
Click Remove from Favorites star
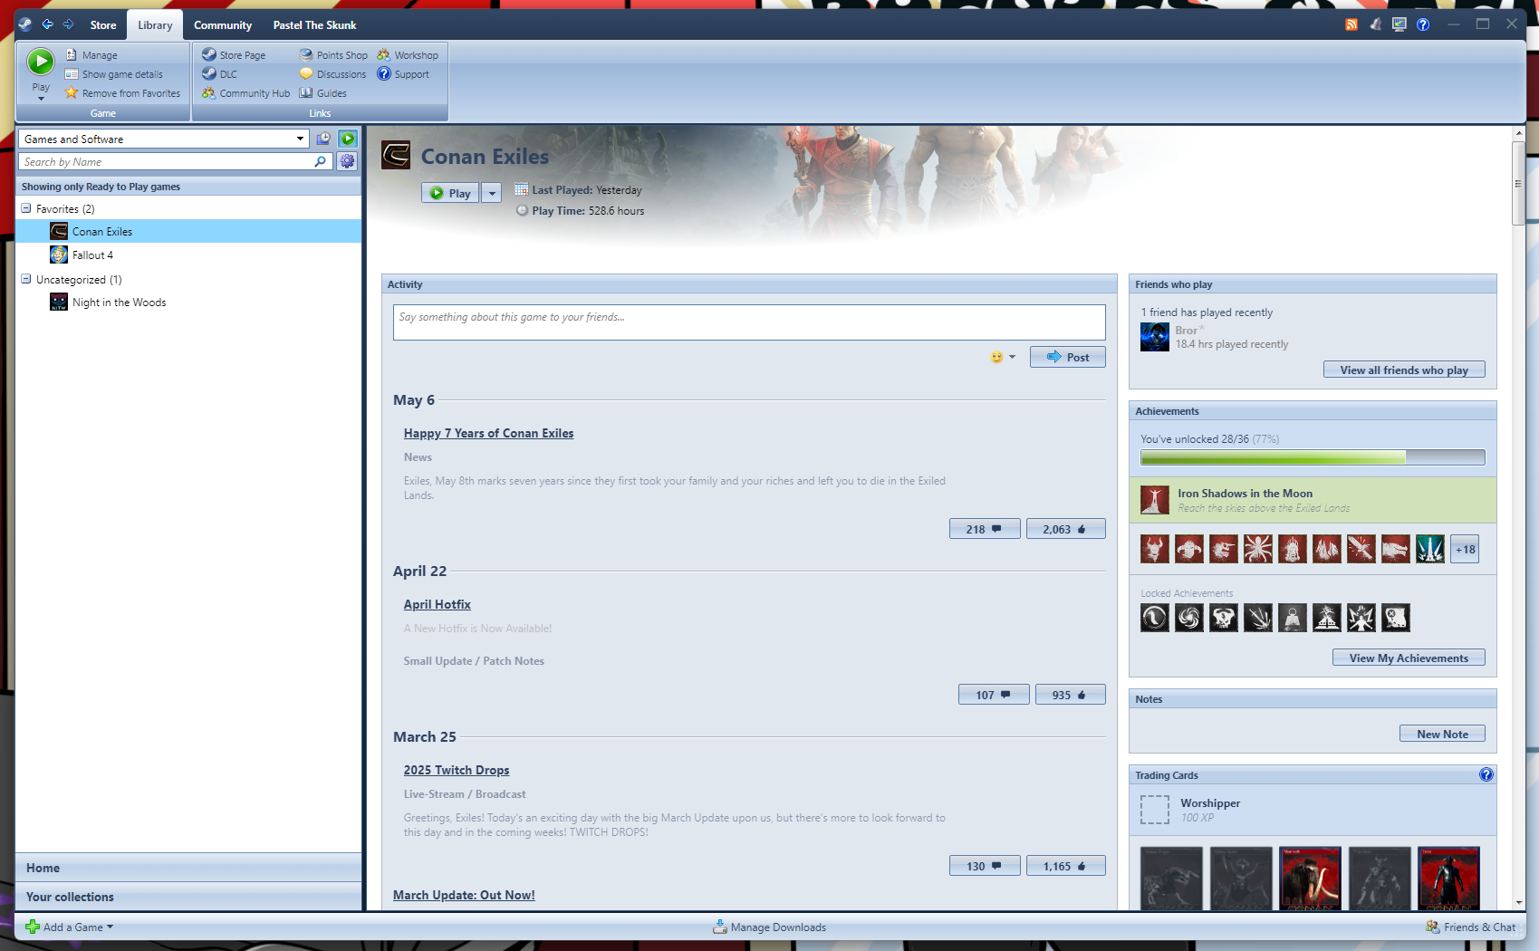click(x=122, y=93)
